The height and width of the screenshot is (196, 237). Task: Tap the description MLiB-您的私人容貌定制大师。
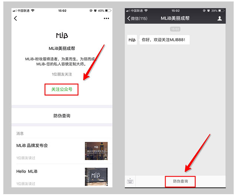tap(61, 64)
